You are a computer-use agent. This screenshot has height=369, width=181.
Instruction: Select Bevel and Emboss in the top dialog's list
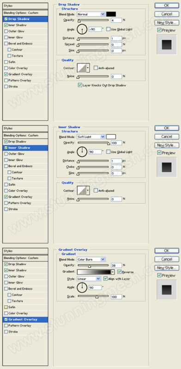(x=20, y=43)
